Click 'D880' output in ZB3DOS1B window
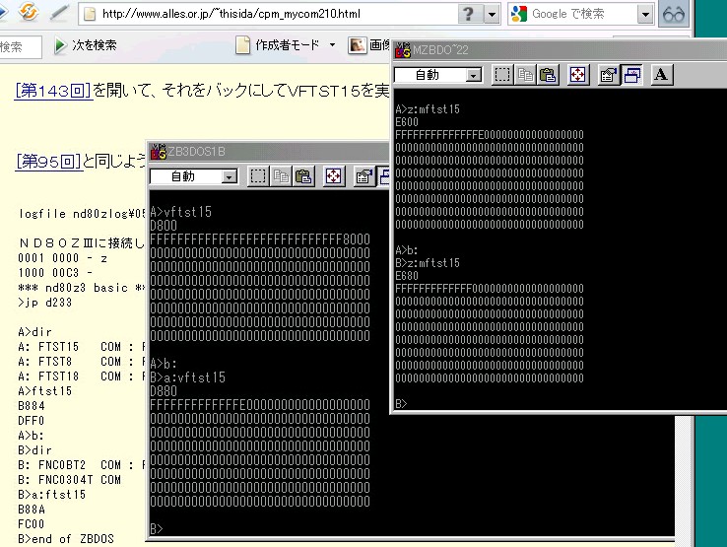Viewport: 727px width, 547px height. point(164,391)
